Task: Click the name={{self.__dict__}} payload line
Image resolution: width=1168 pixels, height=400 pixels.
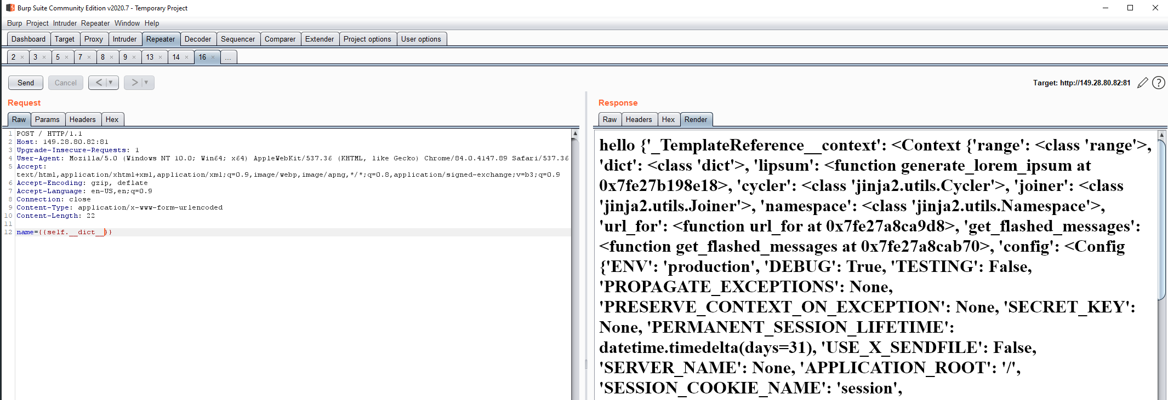Action: point(65,232)
